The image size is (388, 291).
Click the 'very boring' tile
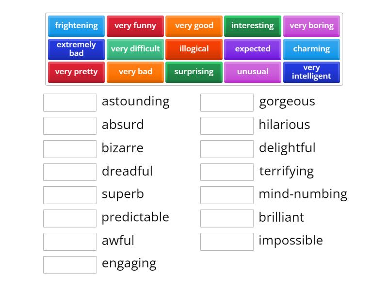(312, 26)
